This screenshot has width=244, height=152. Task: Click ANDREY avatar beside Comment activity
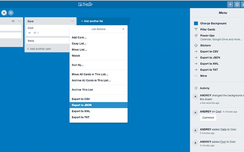pyautogui.click(x=196, y=112)
